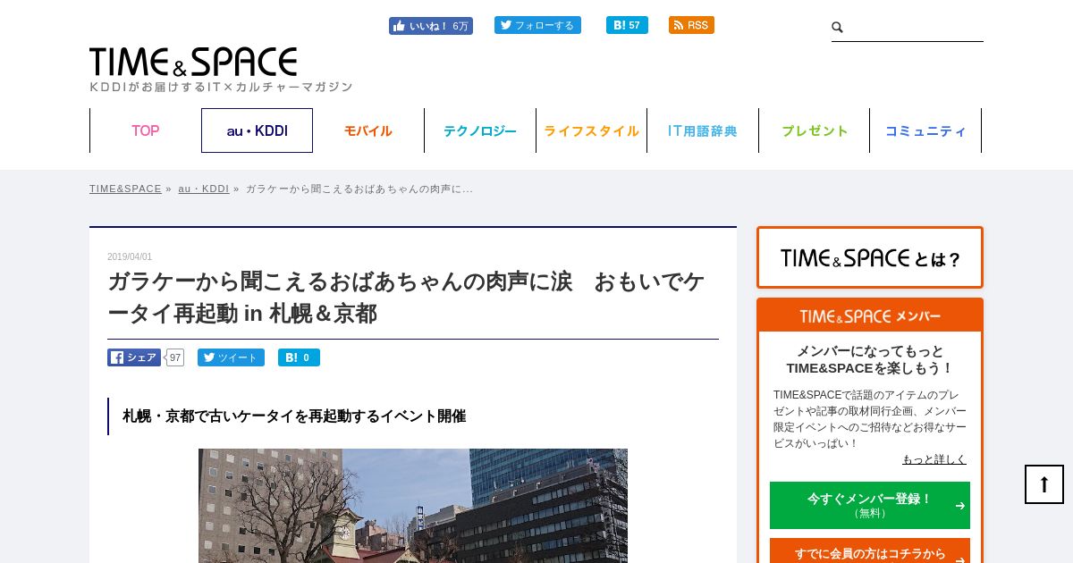Viewport: 1073px width, 563px height.
Task: Open the プレゼント navigation tab
Action: (814, 130)
